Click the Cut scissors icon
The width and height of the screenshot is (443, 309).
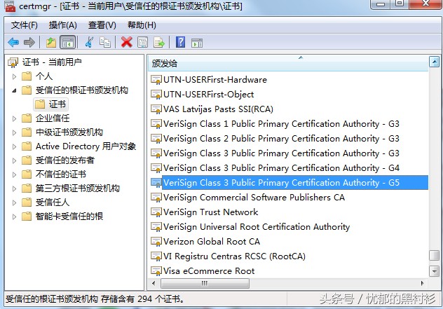pos(89,42)
